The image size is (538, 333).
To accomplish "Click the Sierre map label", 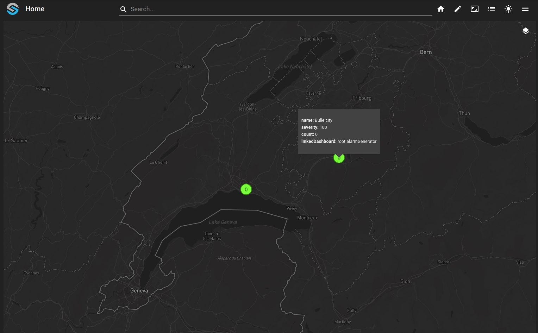I will [443, 262].
